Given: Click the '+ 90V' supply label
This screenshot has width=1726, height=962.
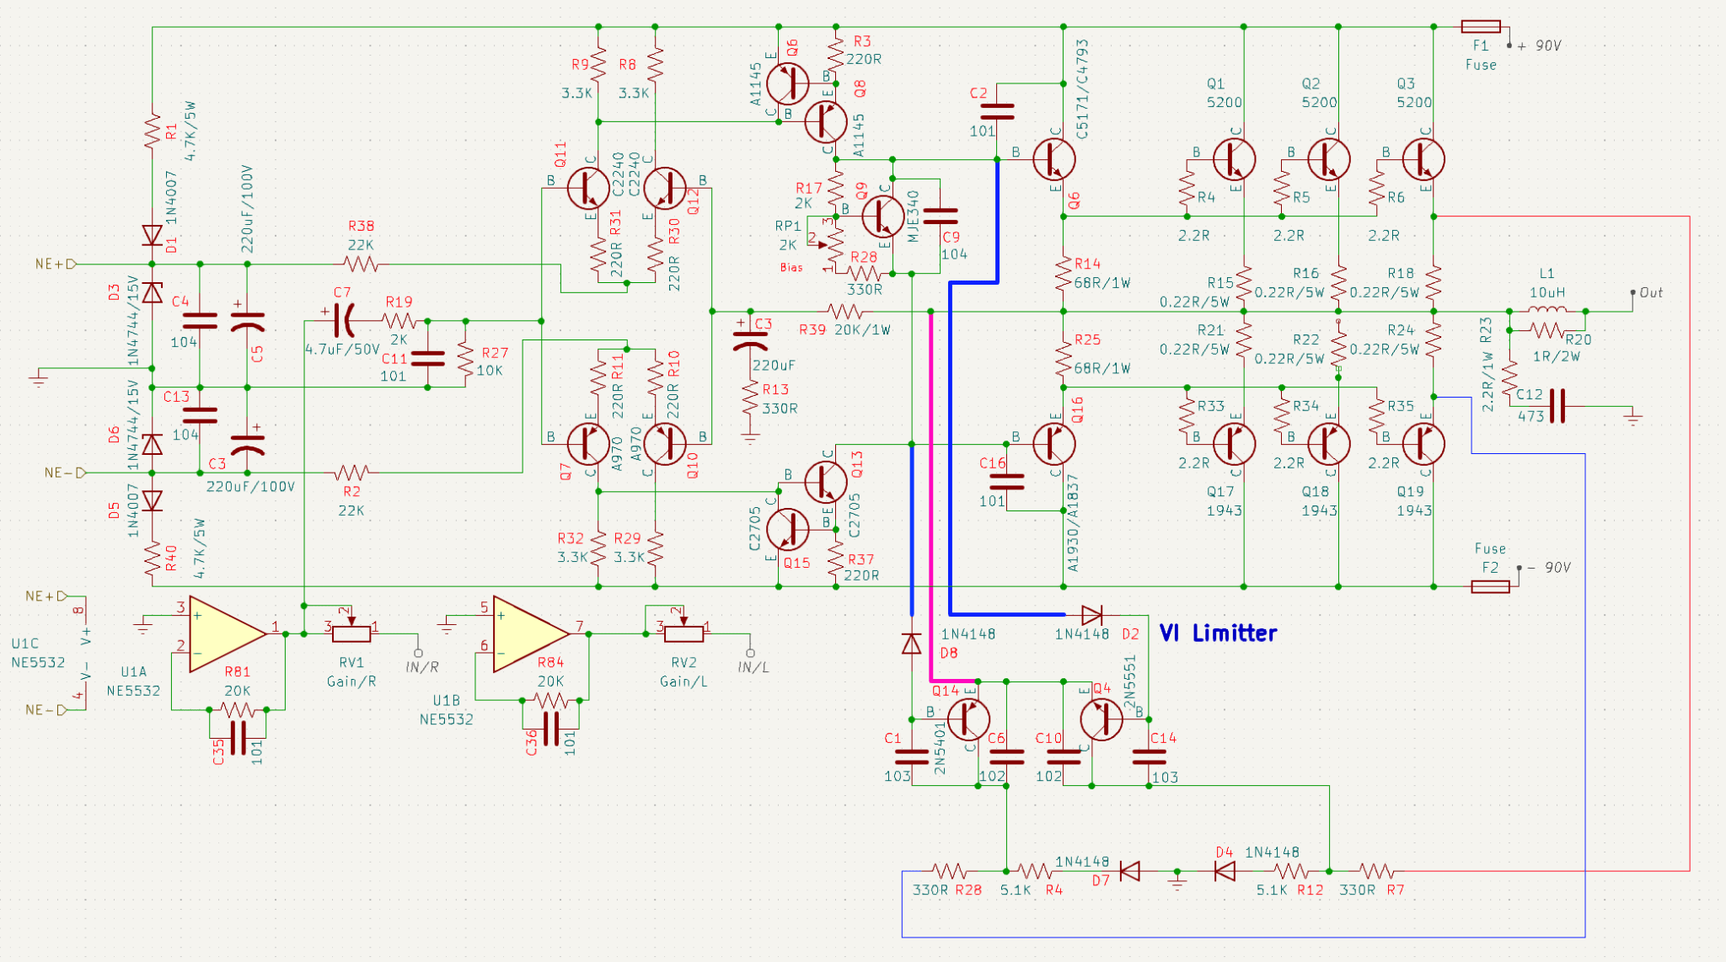Looking at the screenshot, I should tap(1539, 45).
